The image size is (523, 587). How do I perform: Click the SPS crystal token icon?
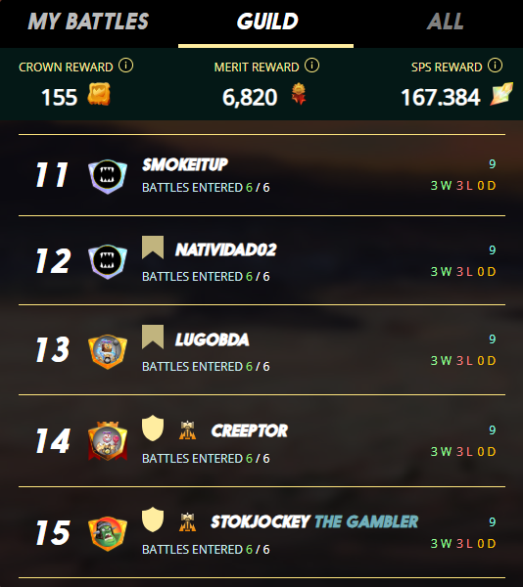pyautogui.click(x=501, y=94)
